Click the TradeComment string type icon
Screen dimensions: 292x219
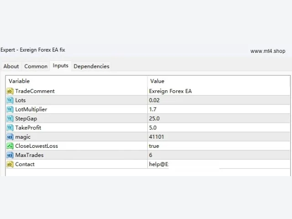pyautogui.click(x=10, y=91)
